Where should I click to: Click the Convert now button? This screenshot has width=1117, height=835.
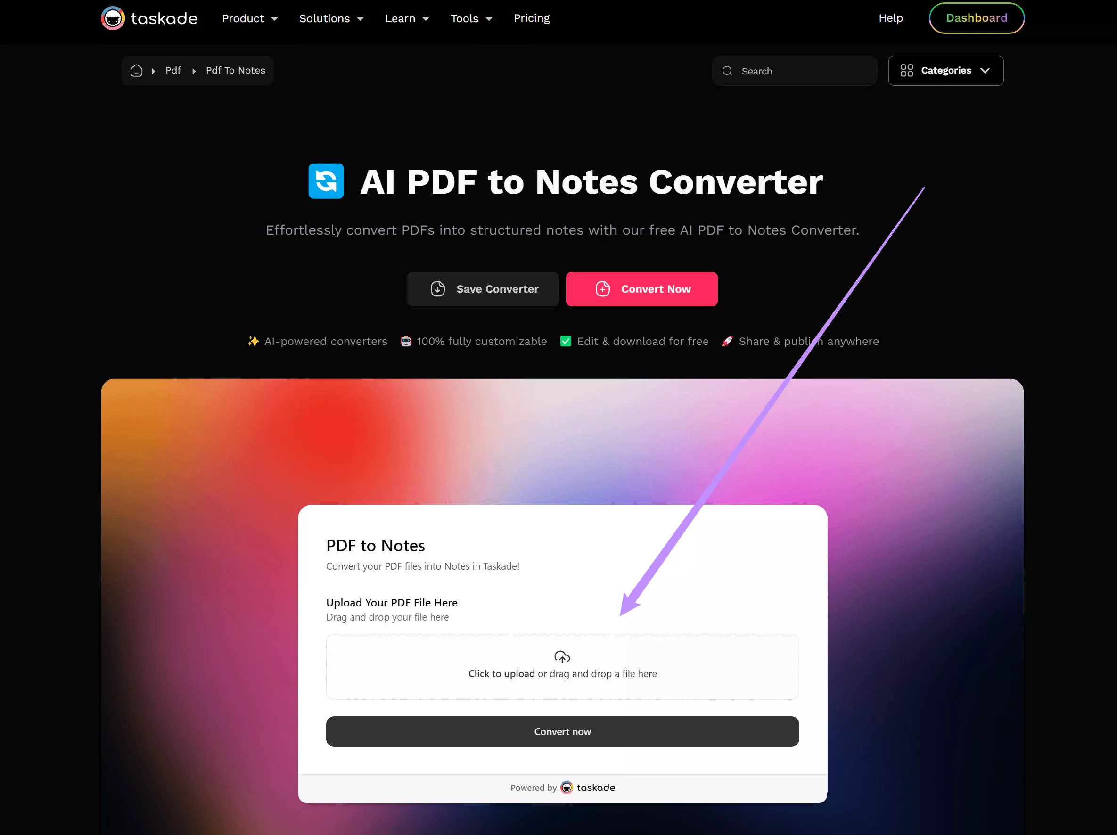(562, 730)
